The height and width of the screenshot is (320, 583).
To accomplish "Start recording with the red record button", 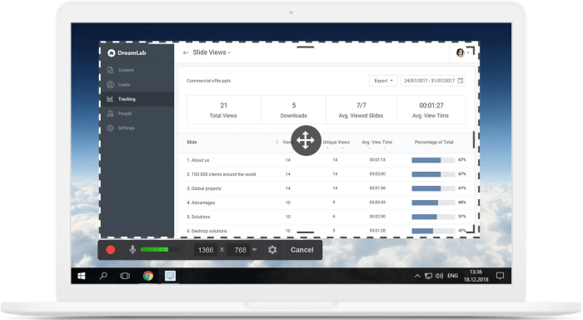I will click(111, 250).
